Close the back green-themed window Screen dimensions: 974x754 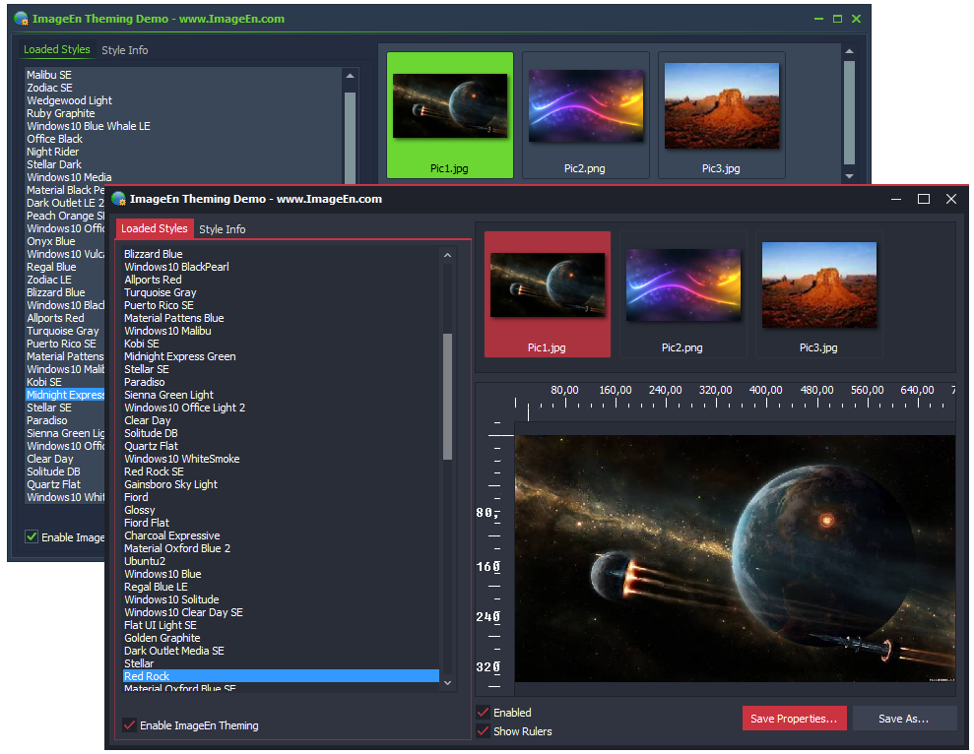pyautogui.click(x=856, y=20)
